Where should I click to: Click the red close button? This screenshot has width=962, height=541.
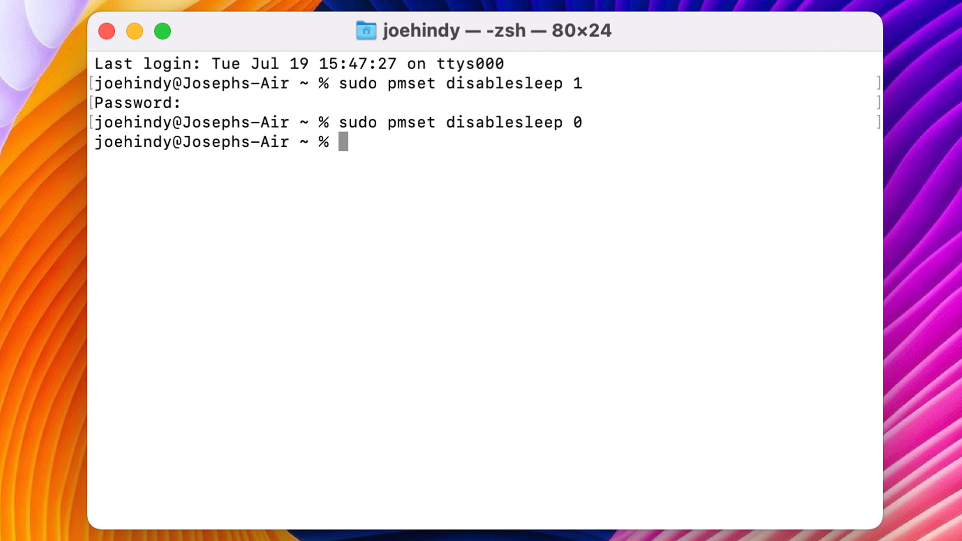click(x=107, y=31)
